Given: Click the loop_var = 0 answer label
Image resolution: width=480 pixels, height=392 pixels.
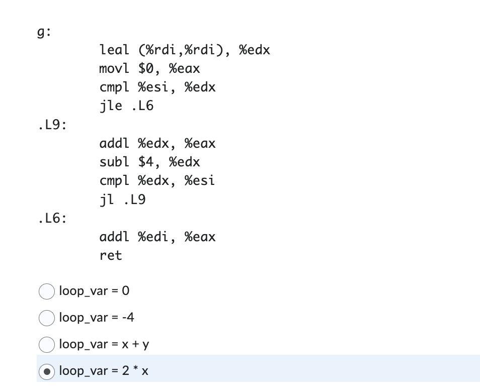Looking at the screenshot, I should [94, 291].
